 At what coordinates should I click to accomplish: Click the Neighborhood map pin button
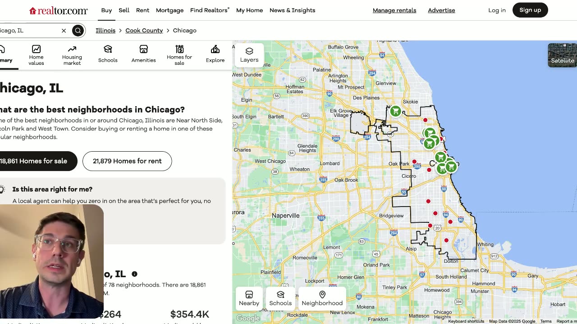tap(322, 298)
